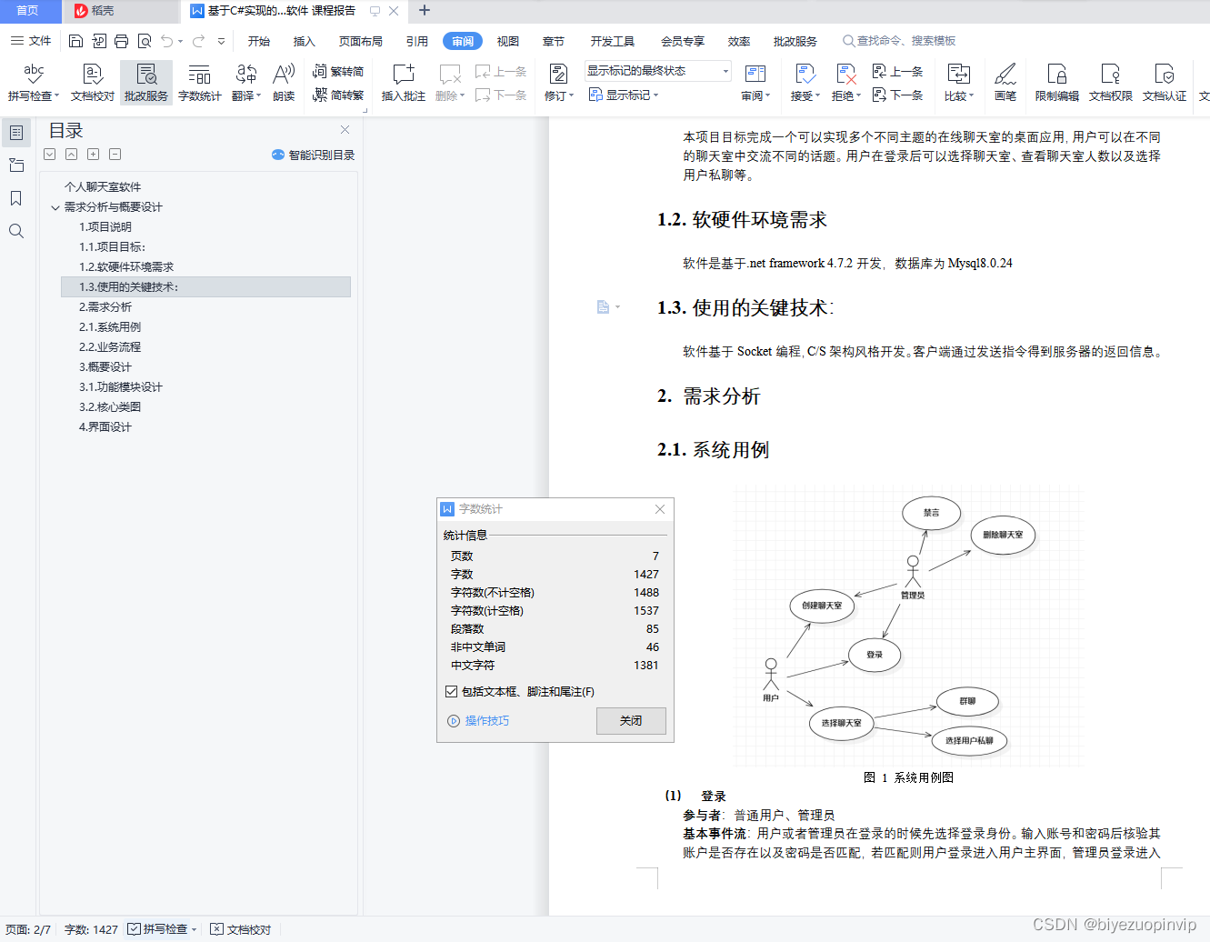This screenshot has width=1210, height=942.
Task: Open the search icon in left sidebar
Action: [x=15, y=231]
